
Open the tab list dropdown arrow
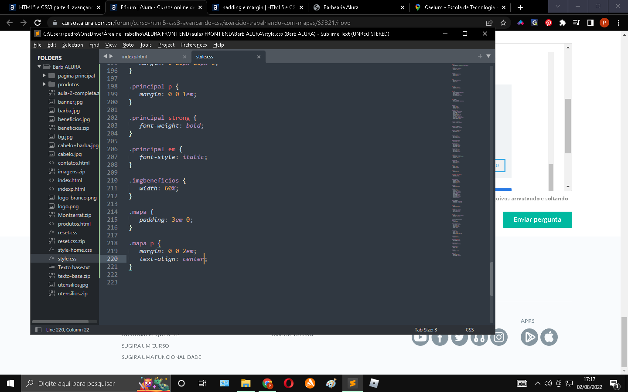click(488, 56)
